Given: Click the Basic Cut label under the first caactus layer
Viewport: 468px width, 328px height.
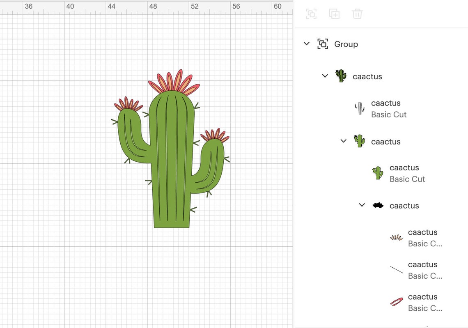Looking at the screenshot, I should point(389,115).
